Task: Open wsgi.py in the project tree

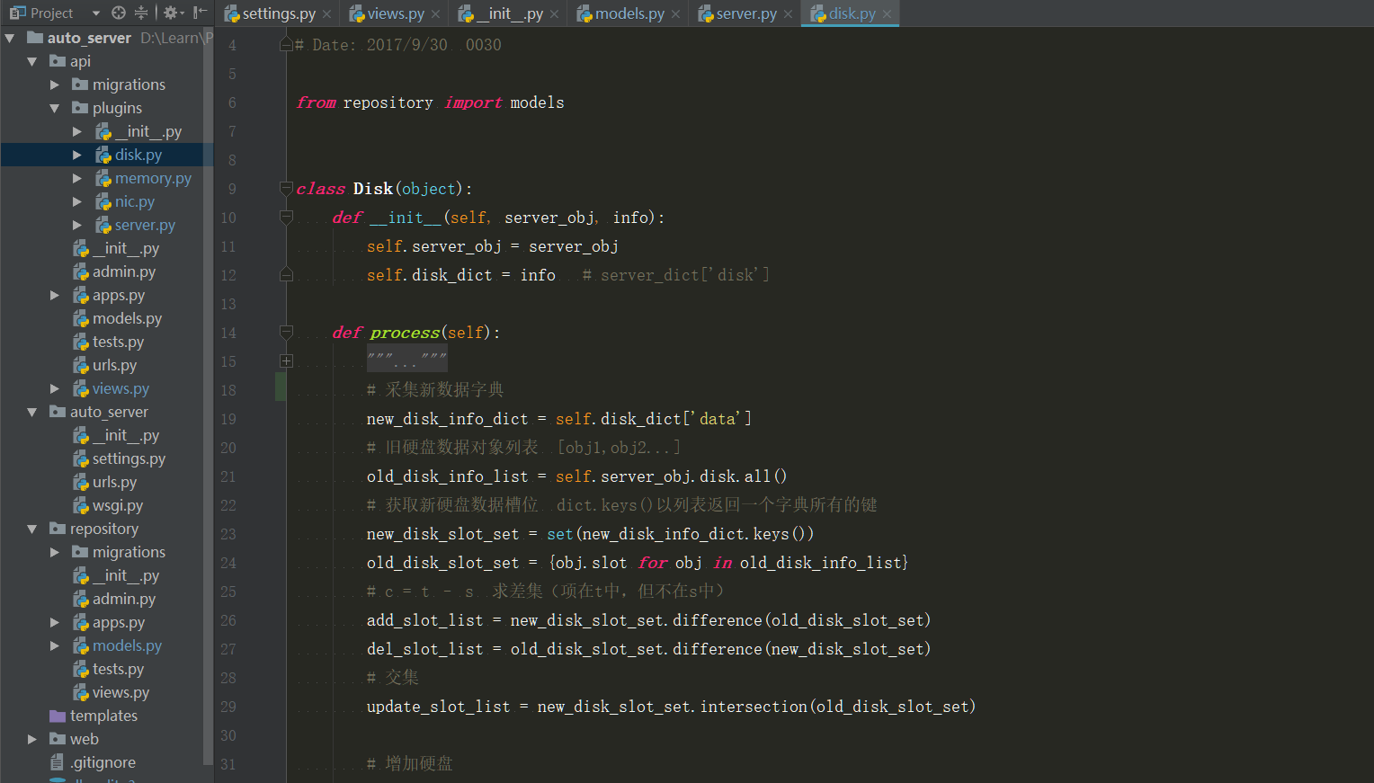Action: pyautogui.click(x=118, y=505)
